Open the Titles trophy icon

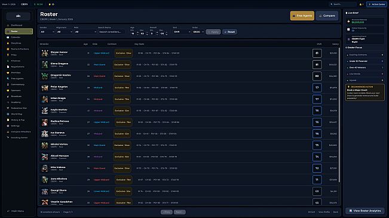click(x=8, y=55)
